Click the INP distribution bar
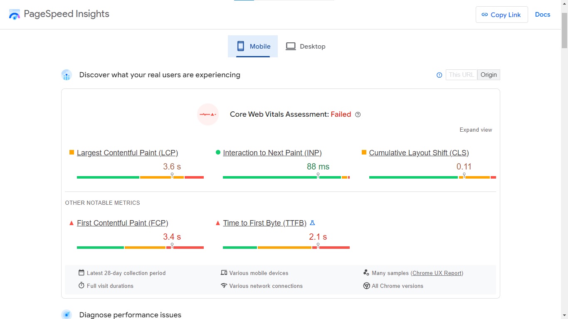This screenshot has height=319, width=568. (x=286, y=177)
